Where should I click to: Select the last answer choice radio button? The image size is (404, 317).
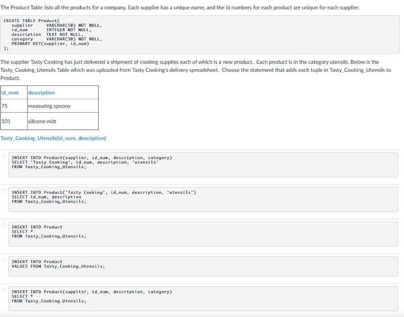4,289
